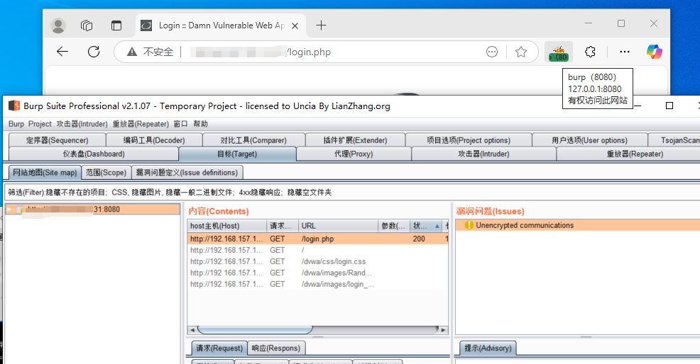Select the /dvwa/images/login_... row
The image size is (700, 364).
coord(317,284)
